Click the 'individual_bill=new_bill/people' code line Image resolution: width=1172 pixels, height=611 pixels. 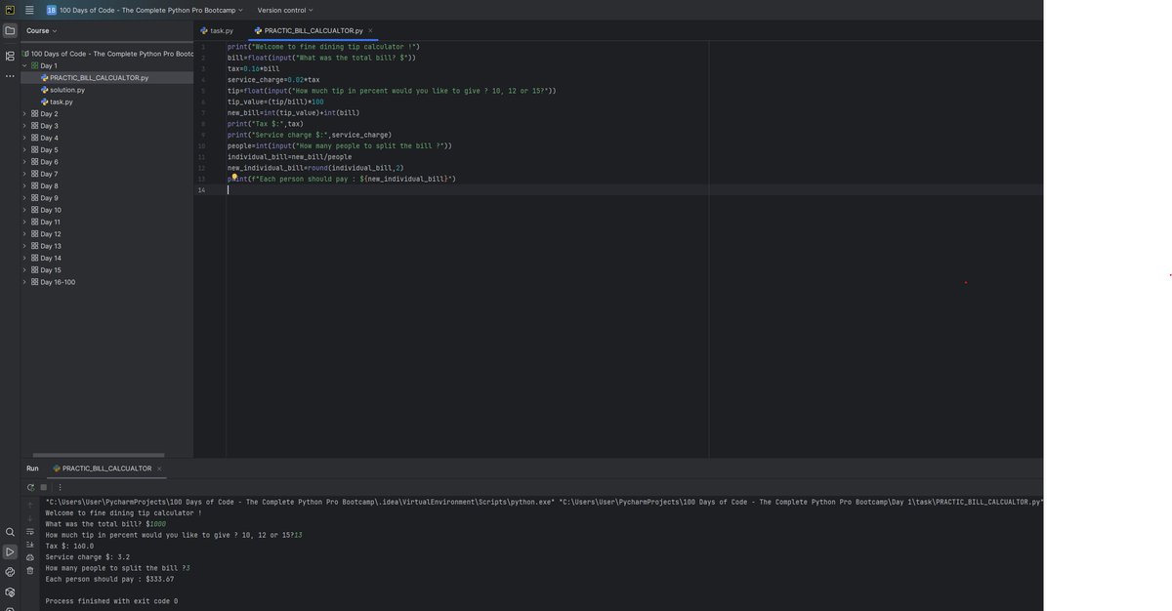pyautogui.click(x=289, y=157)
